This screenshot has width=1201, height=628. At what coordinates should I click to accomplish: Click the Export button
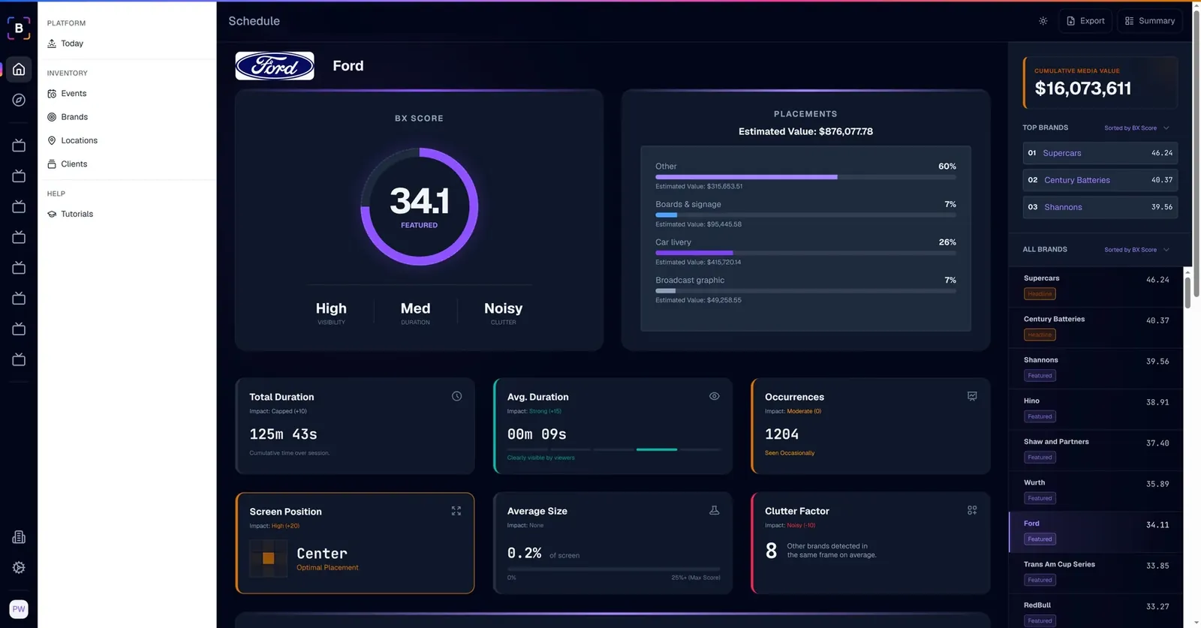coord(1085,21)
